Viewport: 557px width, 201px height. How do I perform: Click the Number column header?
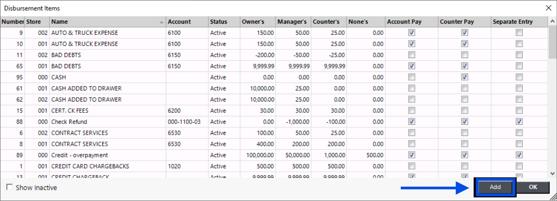12,22
